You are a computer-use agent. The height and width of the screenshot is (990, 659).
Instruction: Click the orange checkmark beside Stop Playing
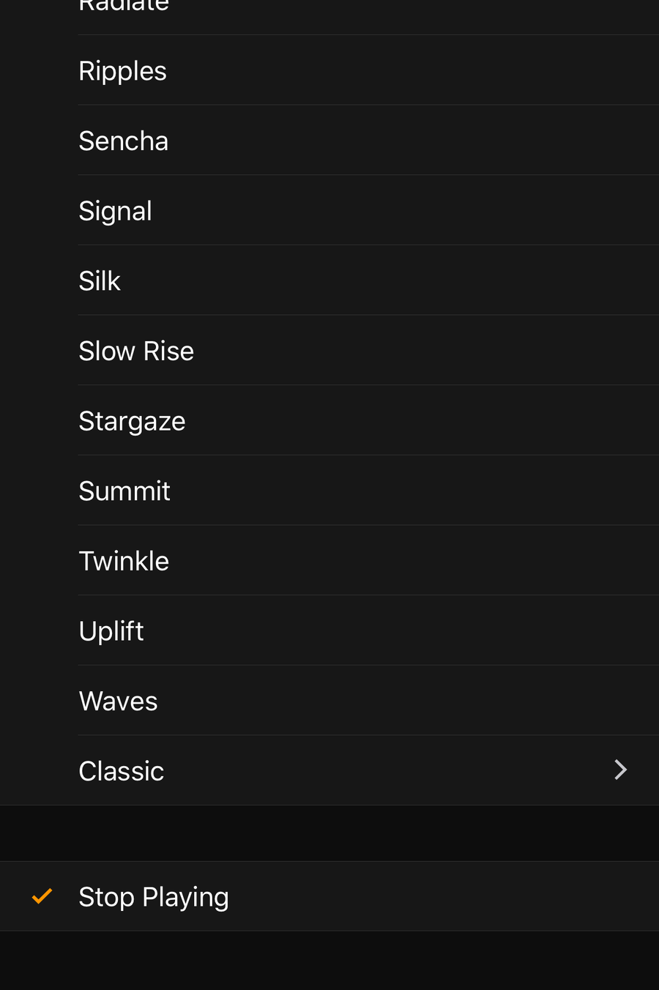(x=42, y=896)
